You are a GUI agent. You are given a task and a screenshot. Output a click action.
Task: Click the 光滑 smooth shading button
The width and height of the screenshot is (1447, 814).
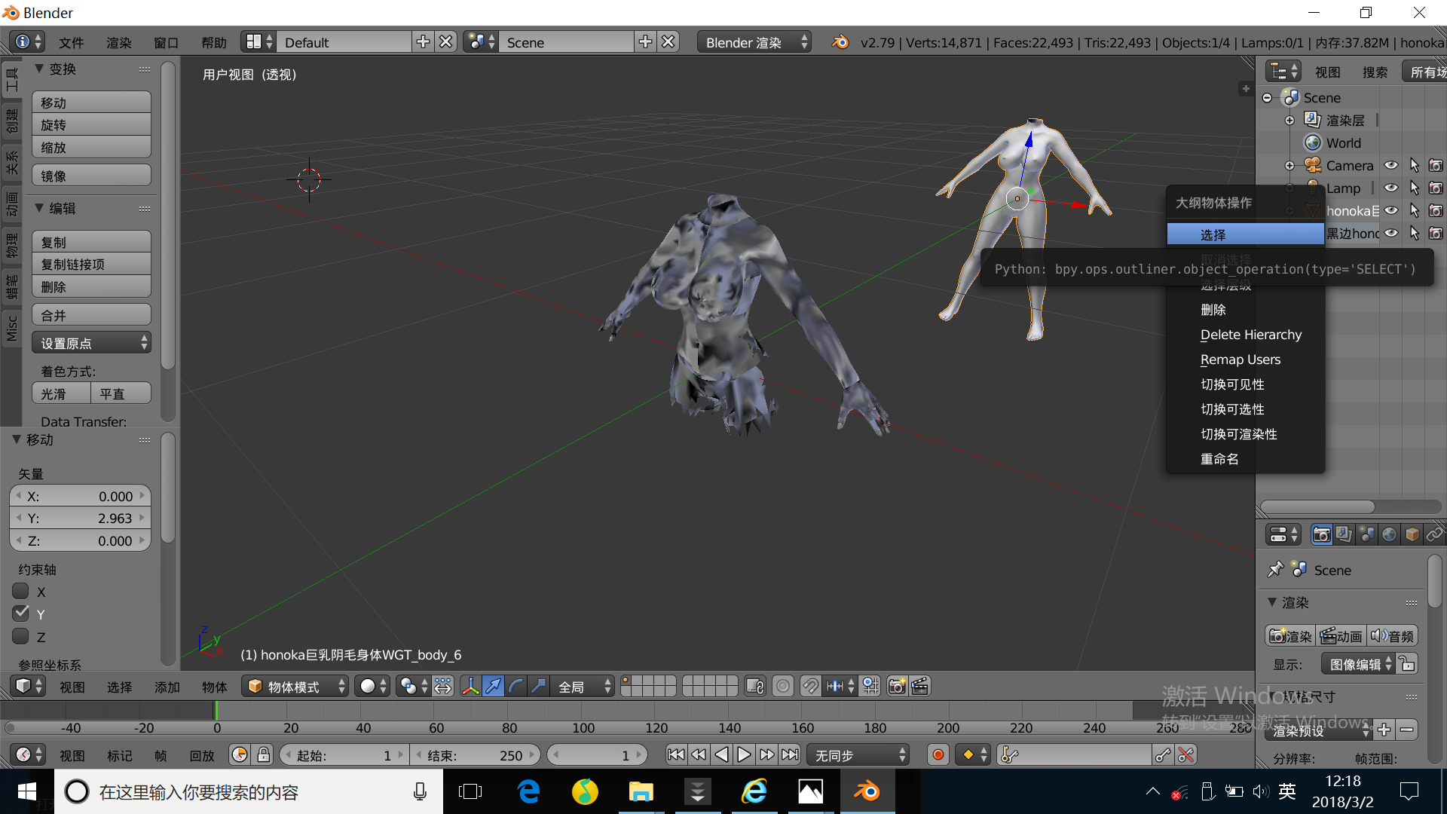(x=61, y=393)
